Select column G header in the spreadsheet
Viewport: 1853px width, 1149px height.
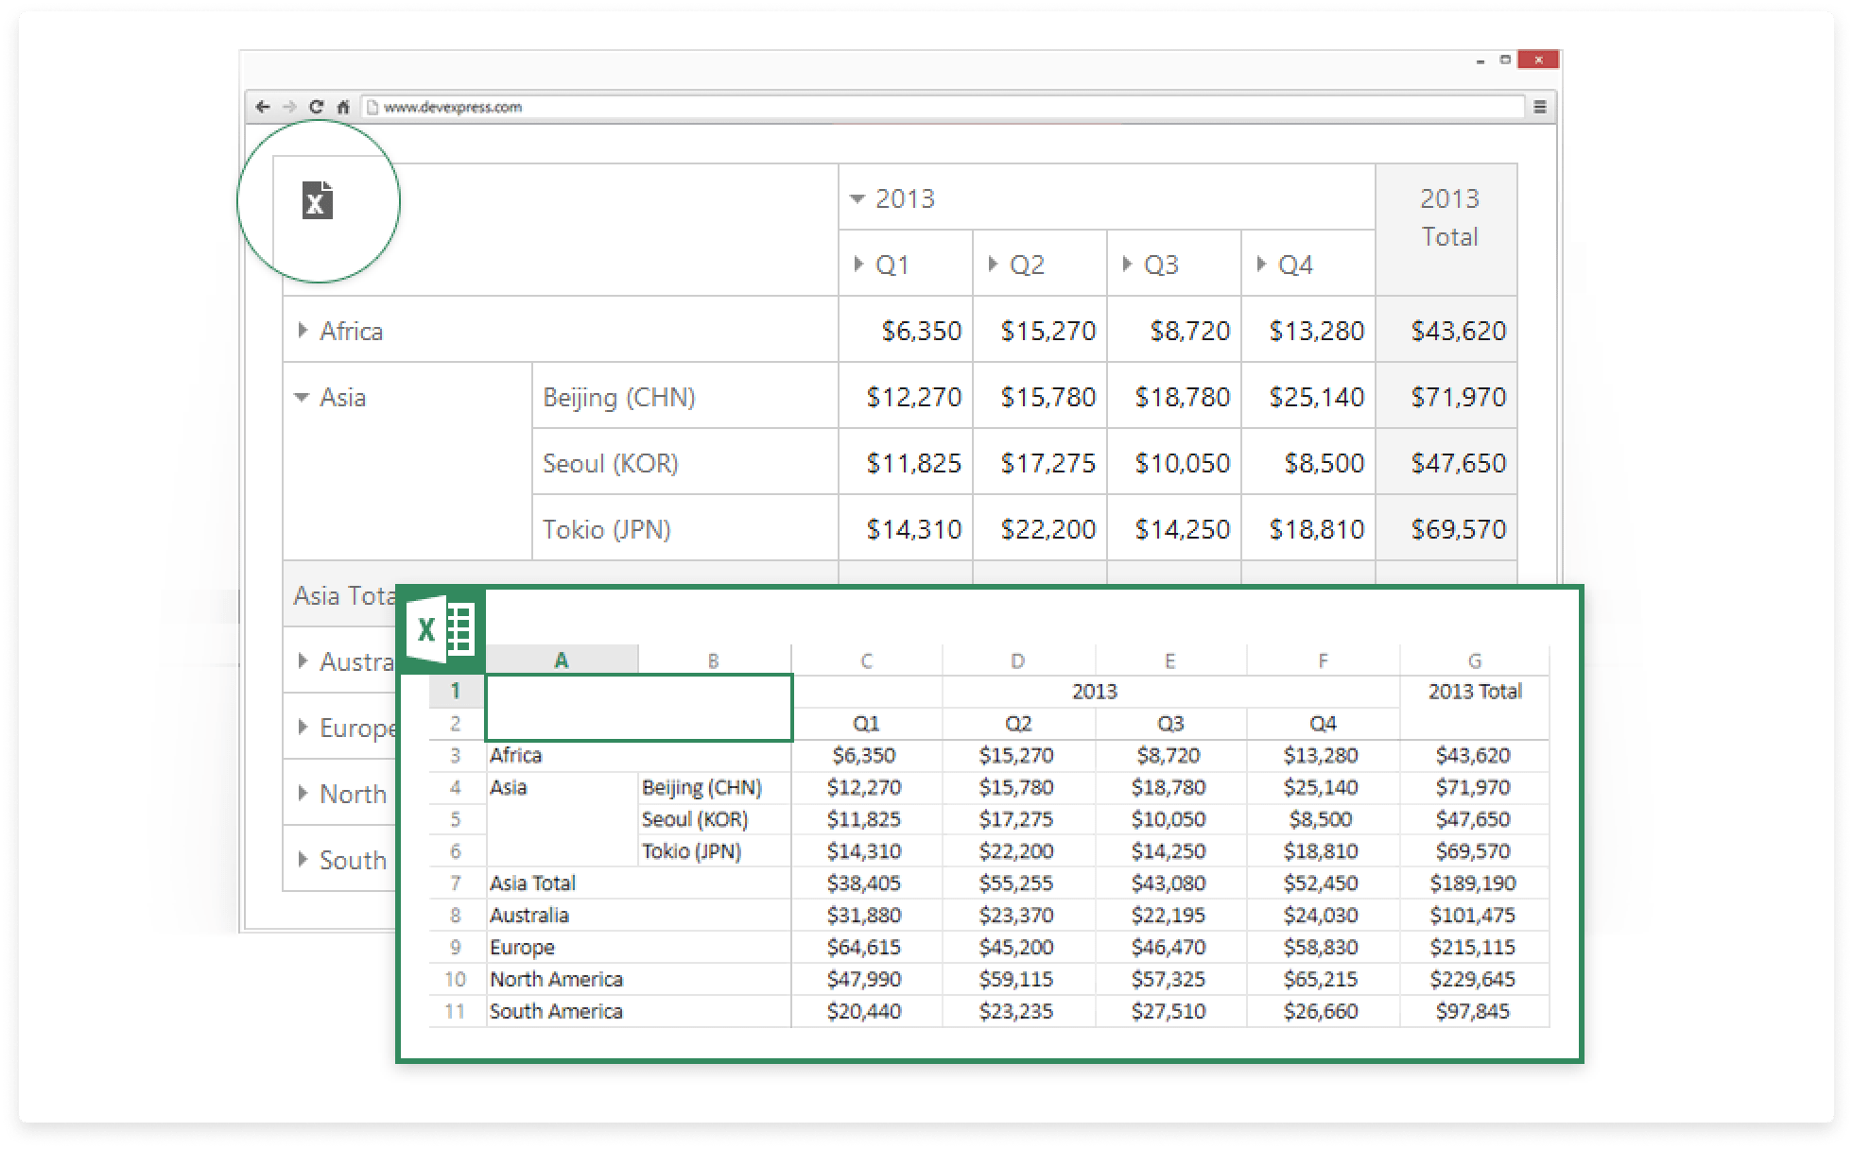[x=1474, y=660]
